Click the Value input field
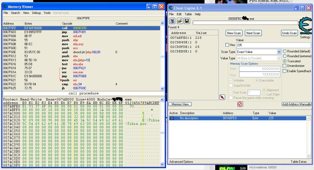Image resolution: width=314 pixels, height=170 pixels. (x=273, y=45)
